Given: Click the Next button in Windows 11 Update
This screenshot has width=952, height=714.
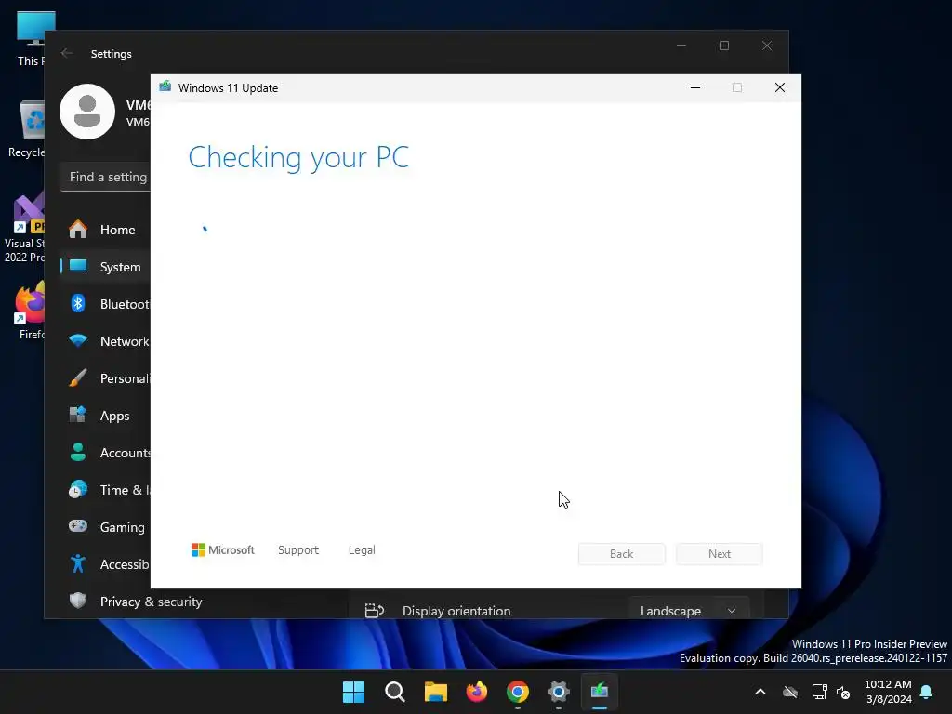Looking at the screenshot, I should [x=719, y=554].
